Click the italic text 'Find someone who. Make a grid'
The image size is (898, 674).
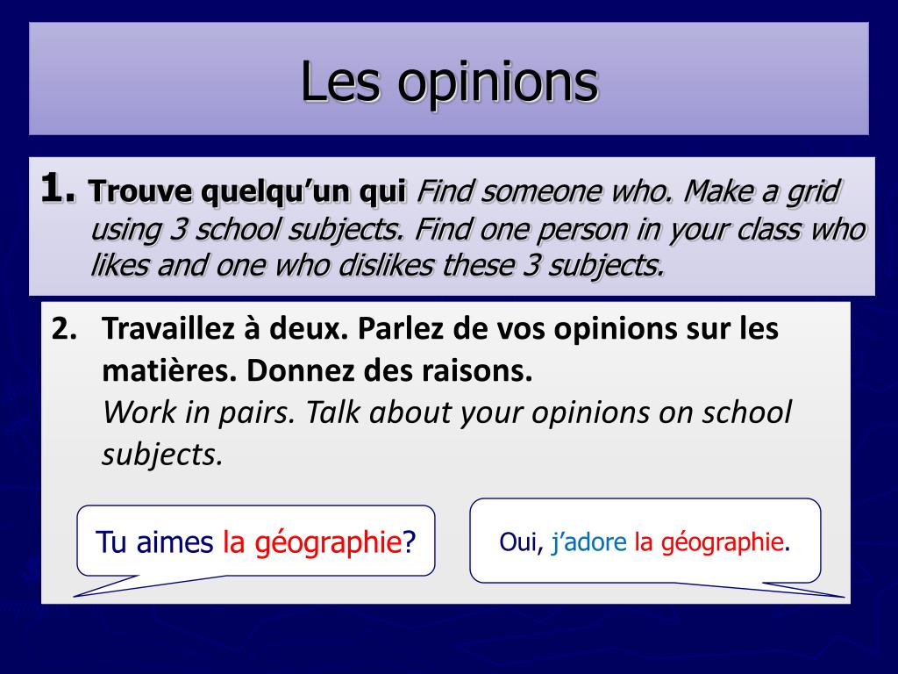pyautogui.click(x=628, y=191)
